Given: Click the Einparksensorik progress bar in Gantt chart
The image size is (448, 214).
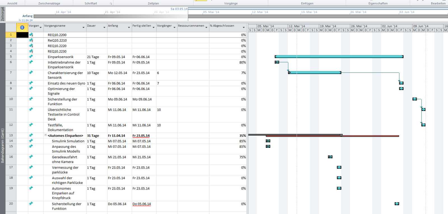Looking at the screenshot, I should (339, 57).
